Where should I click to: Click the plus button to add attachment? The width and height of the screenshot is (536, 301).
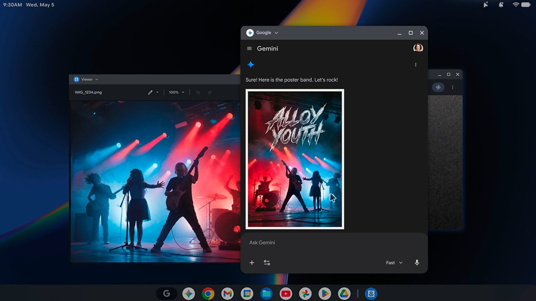point(252,263)
